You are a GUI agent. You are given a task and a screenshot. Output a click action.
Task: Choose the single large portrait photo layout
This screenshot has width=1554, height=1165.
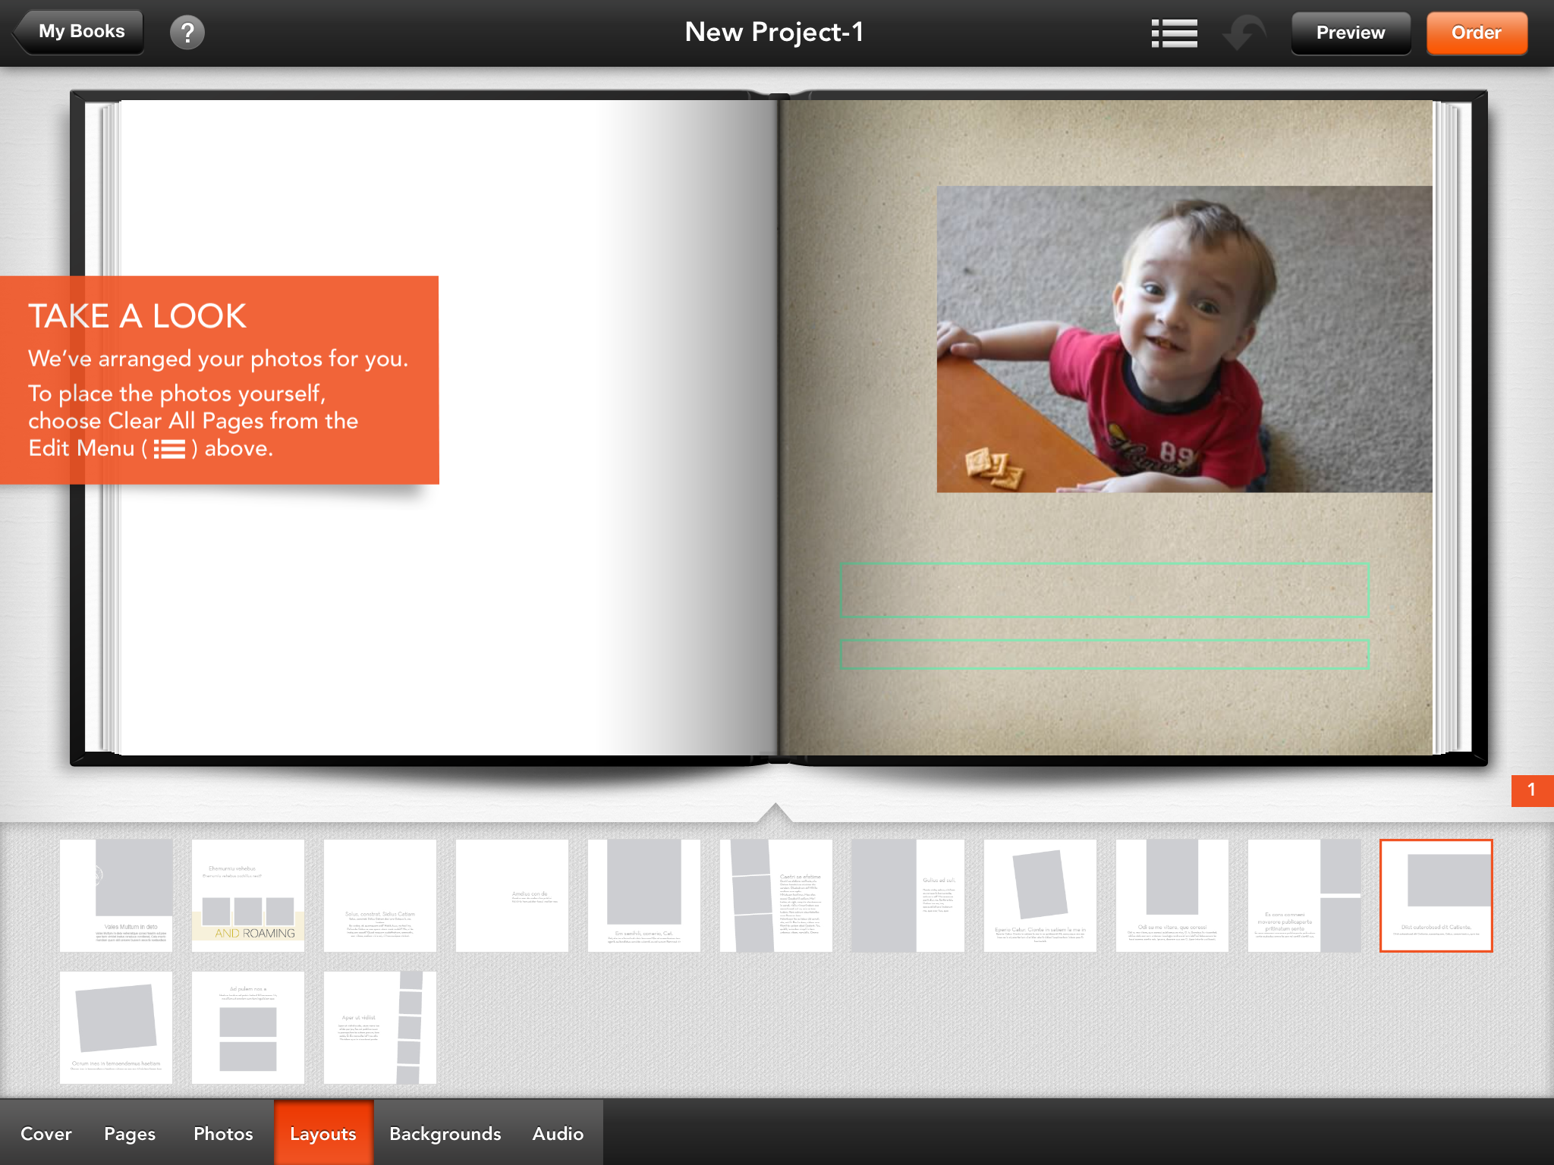tap(644, 895)
